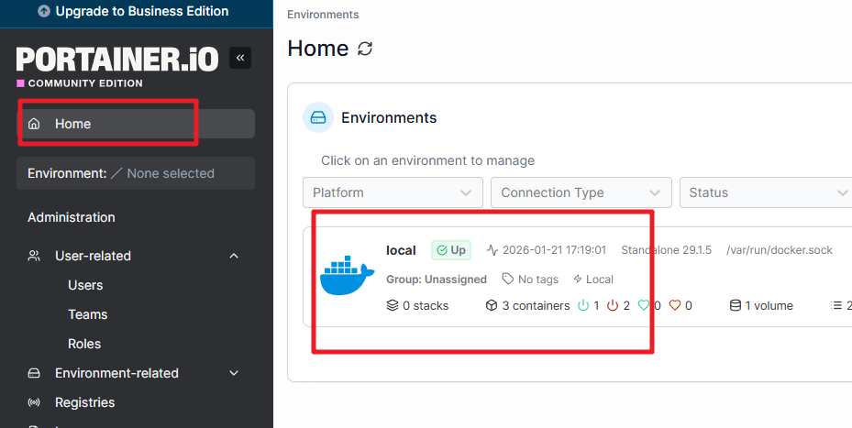Click the Community Edition label

[85, 83]
